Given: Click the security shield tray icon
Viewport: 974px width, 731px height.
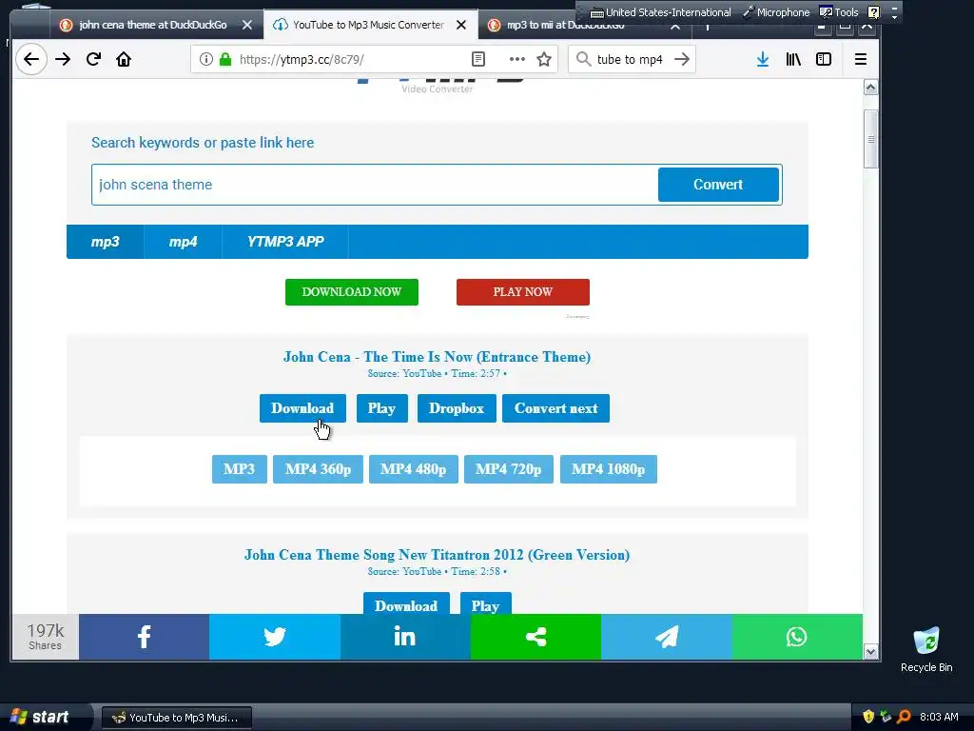Looking at the screenshot, I should (x=868, y=716).
